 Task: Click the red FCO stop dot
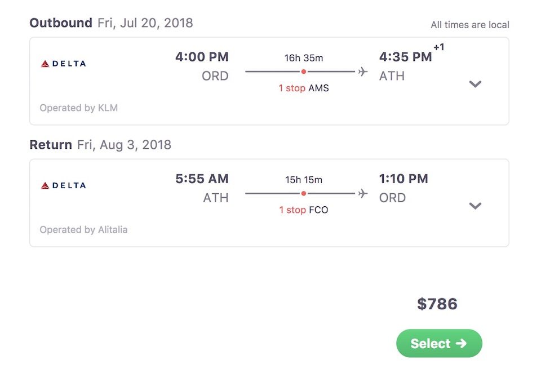[x=304, y=193]
